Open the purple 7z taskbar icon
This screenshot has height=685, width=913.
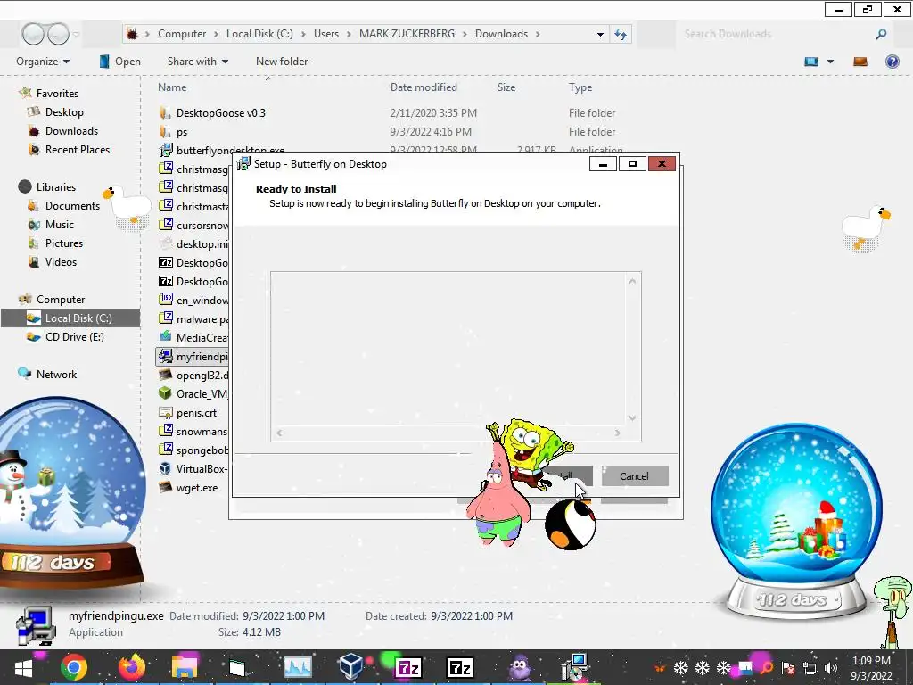click(407, 667)
